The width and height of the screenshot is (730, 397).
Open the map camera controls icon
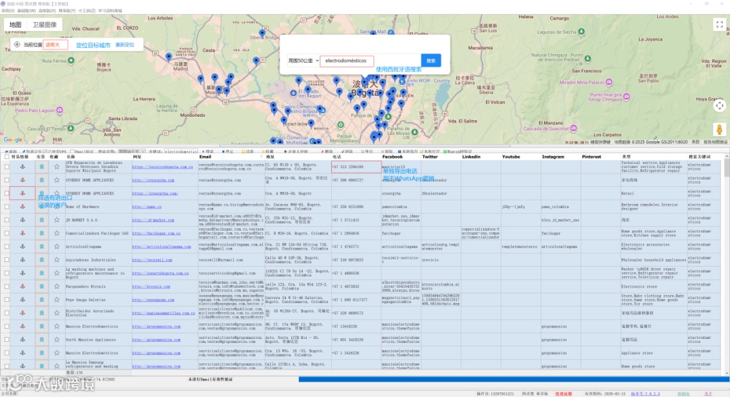tap(719, 106)
